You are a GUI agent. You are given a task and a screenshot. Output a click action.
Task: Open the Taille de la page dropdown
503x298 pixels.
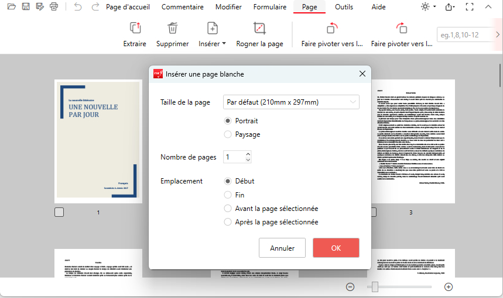291,102
